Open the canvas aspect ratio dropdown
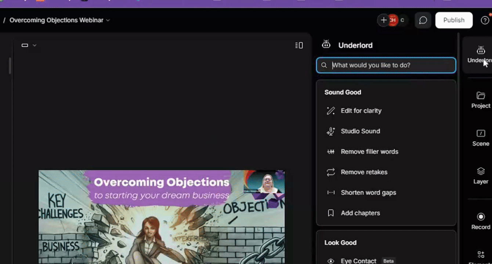 pyautogui.click(x=29, y=45)
